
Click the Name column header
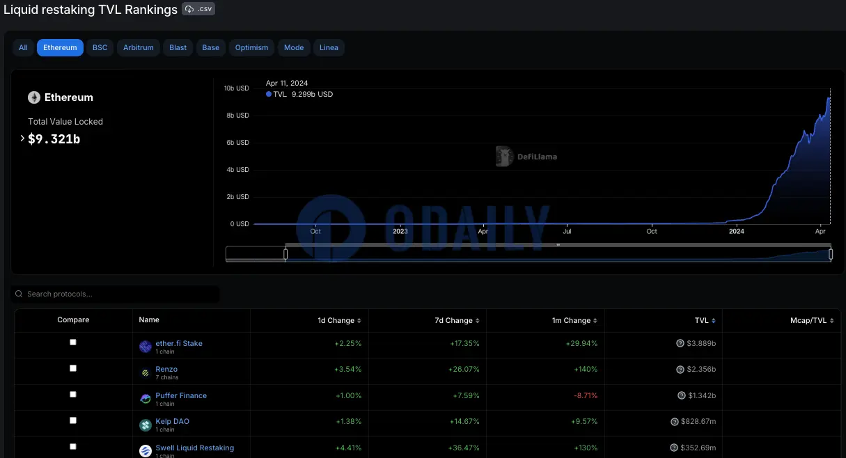(149, 319)
